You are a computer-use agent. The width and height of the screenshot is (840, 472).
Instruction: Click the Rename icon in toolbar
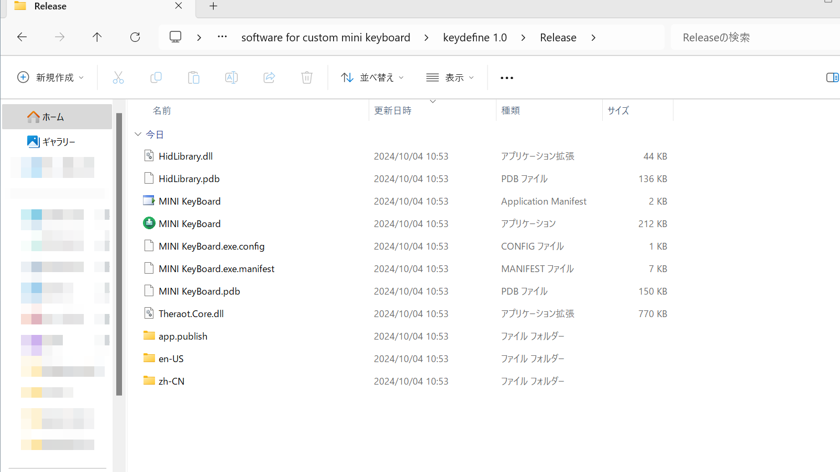click(x=231, y=77)
